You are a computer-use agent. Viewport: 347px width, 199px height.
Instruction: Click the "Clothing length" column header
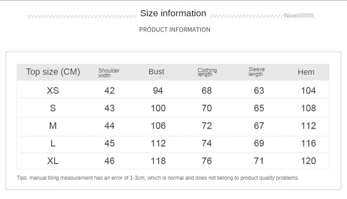coord(207,72)
